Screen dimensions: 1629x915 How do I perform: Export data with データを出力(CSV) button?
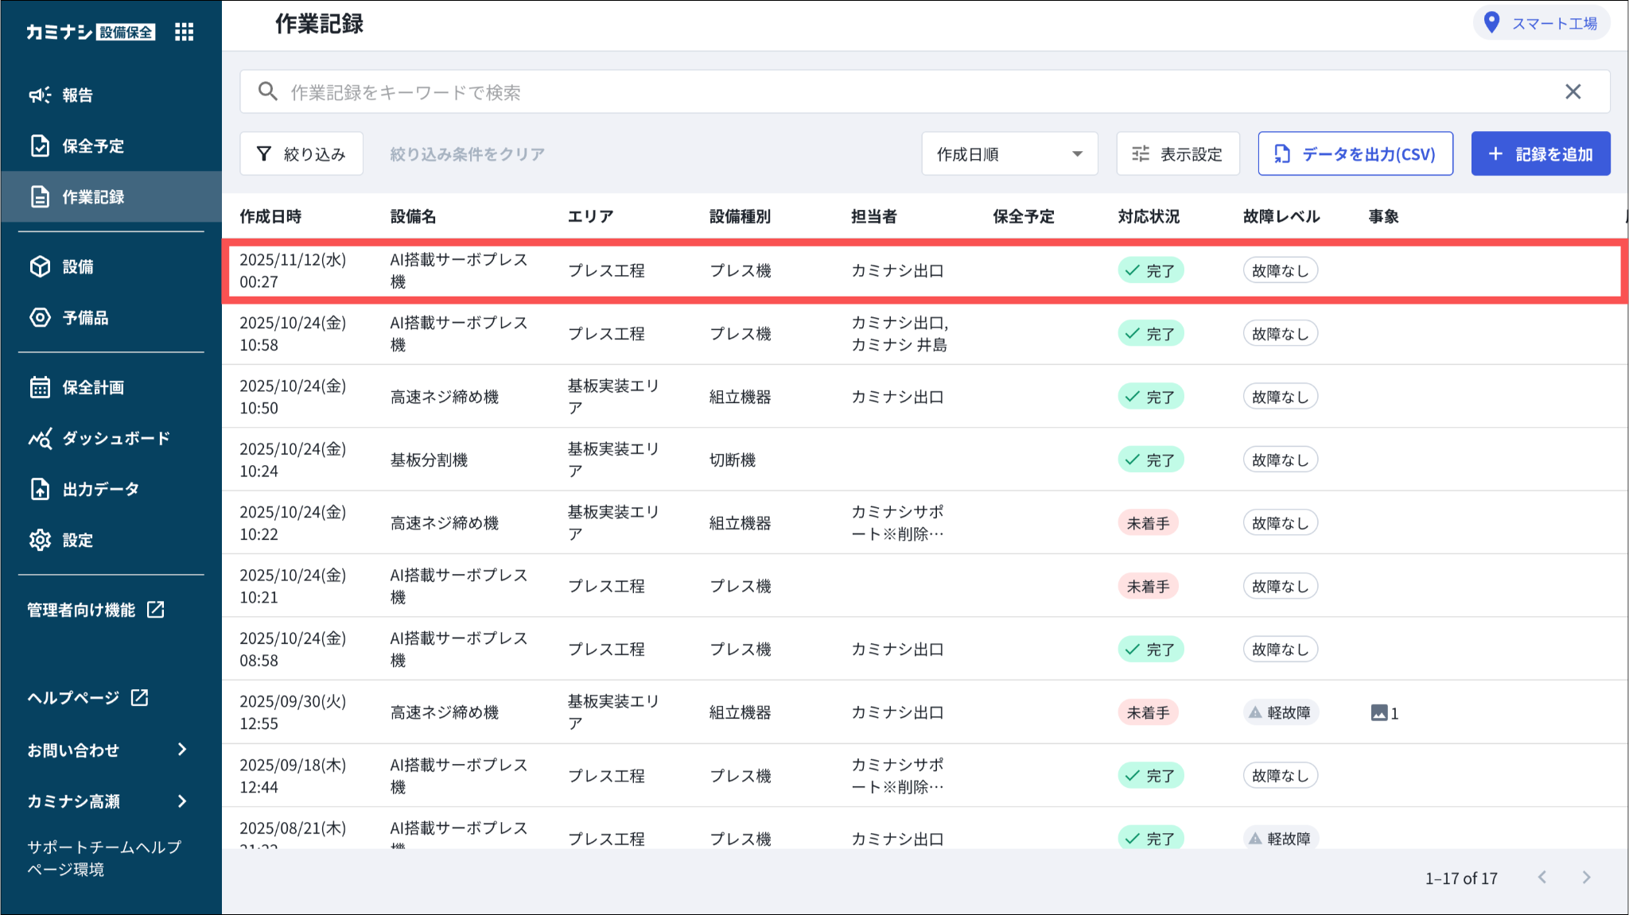point(1355,154)
